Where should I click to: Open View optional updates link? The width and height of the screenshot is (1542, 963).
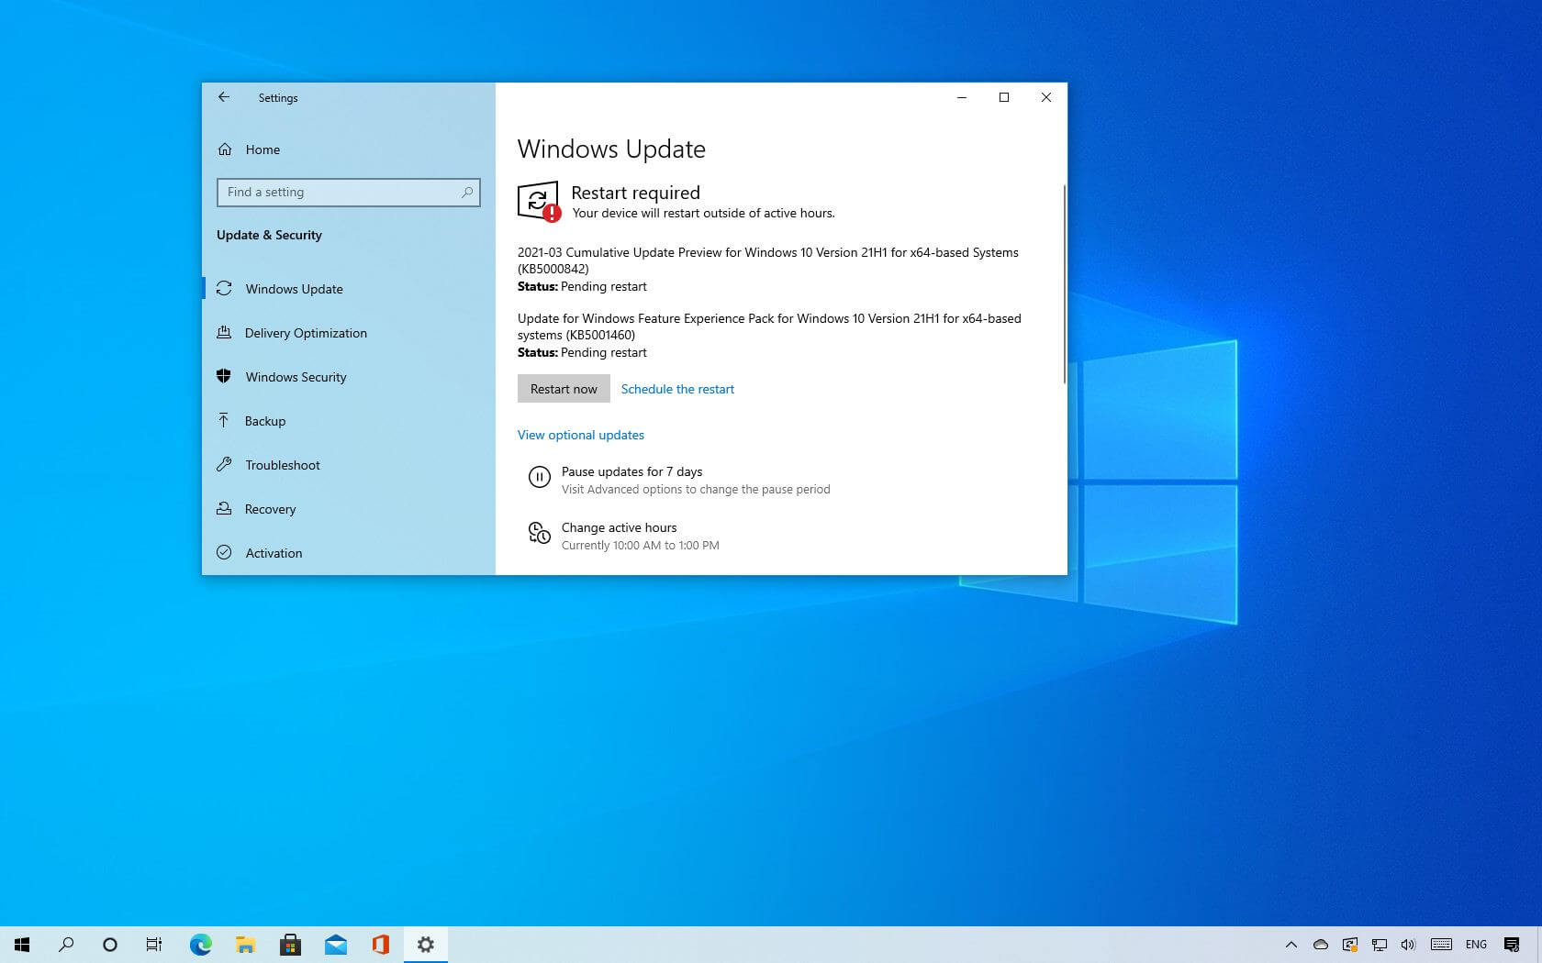pos(581,435)
